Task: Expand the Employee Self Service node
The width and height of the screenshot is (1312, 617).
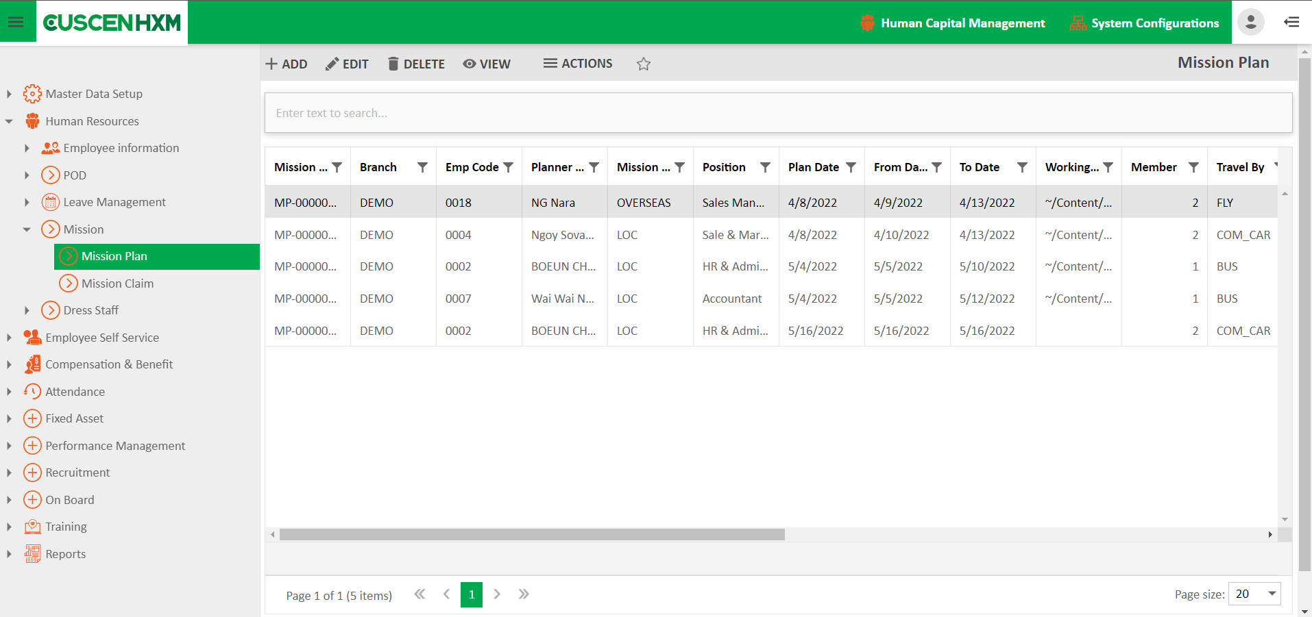Action: tap(9, 338)
